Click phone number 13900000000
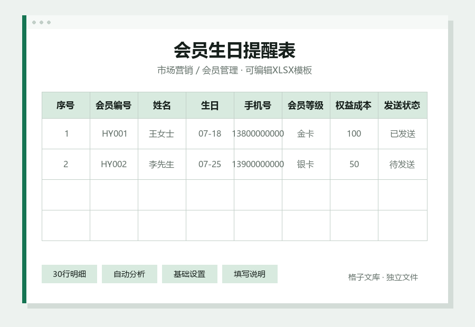Screen dimensions: 475x327 [258, 164]
